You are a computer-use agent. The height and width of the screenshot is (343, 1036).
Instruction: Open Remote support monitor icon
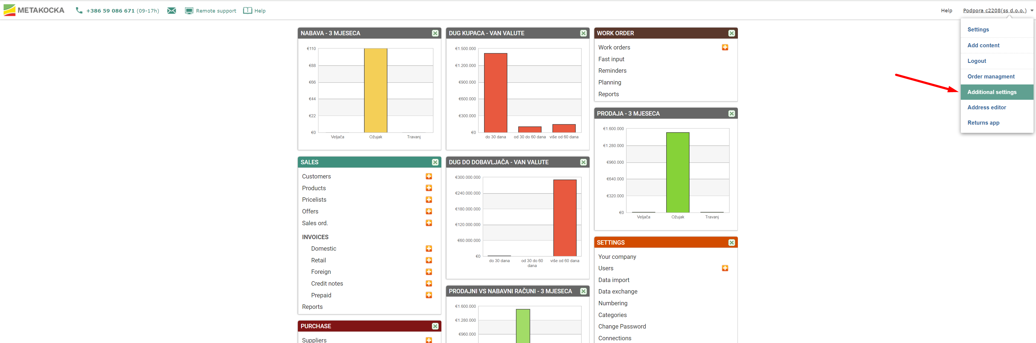189,11
